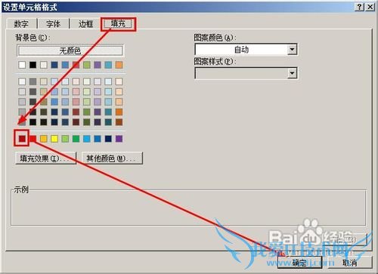Pick light blue in standard colors row
This screenshot has height=274, width=378.
tap(87, 139)
